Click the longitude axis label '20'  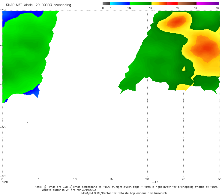point(147,179)
